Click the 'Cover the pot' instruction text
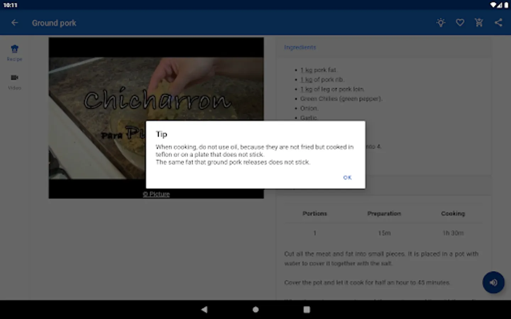This screenshot has height=319, width=511. [367, 282]
